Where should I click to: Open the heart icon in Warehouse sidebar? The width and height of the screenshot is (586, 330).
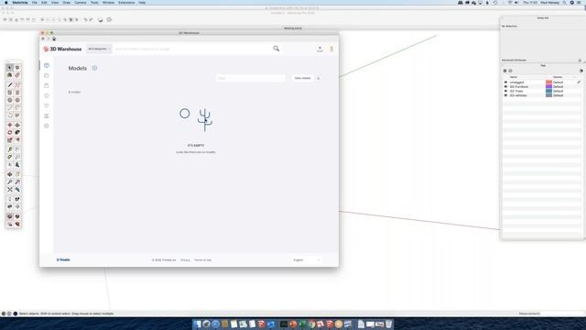coord(47,106)
